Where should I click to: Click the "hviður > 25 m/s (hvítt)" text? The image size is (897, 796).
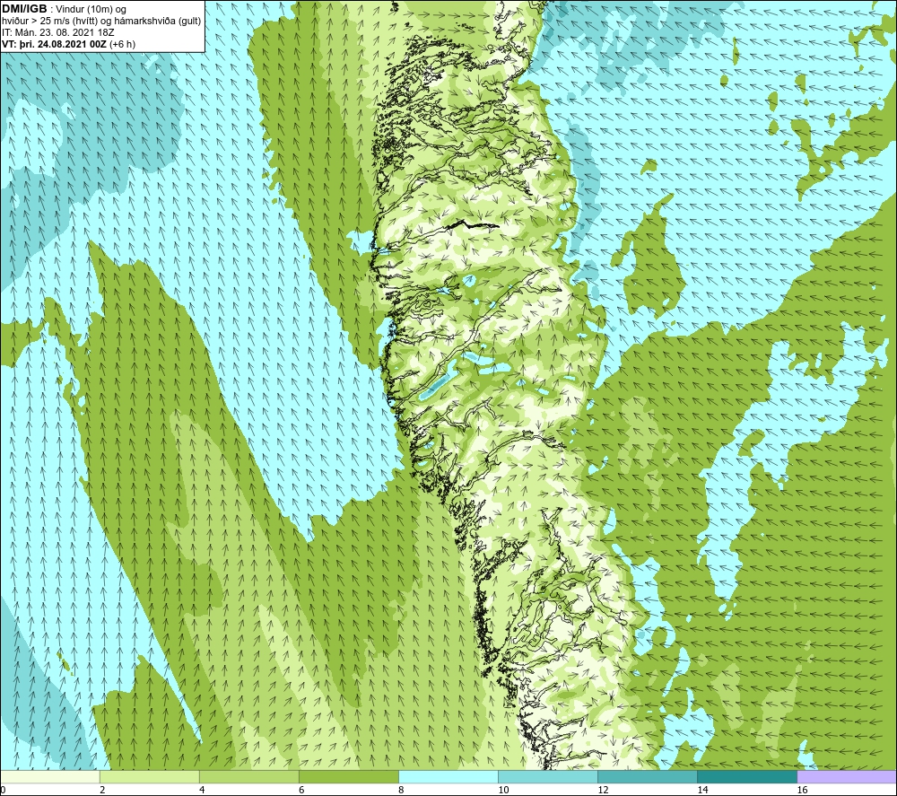pyautogui.click(x=49, y=22)
